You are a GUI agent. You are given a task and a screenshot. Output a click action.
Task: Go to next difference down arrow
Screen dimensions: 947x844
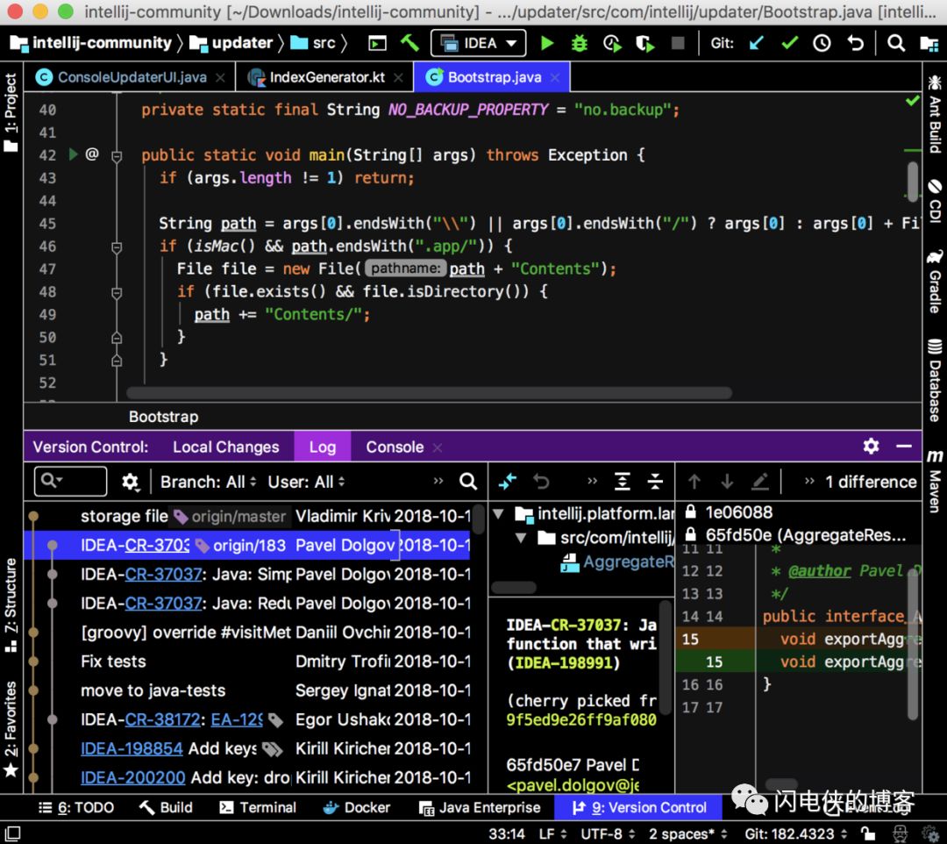(x=727, y=482)
